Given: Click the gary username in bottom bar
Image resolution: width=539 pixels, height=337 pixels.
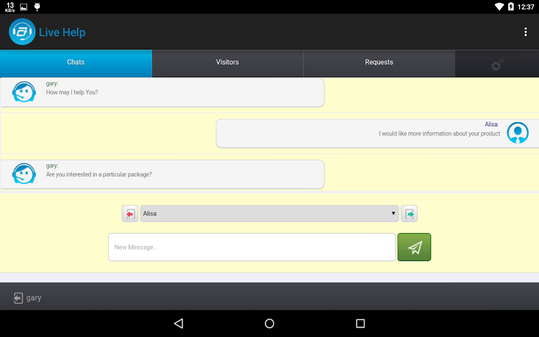Looking at the screenshot, I should [x=34, y=298].
